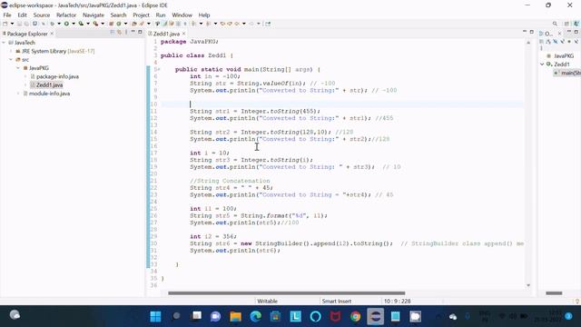
Task: Click the Open Perspective icon
Action: [x=566, y=24]
